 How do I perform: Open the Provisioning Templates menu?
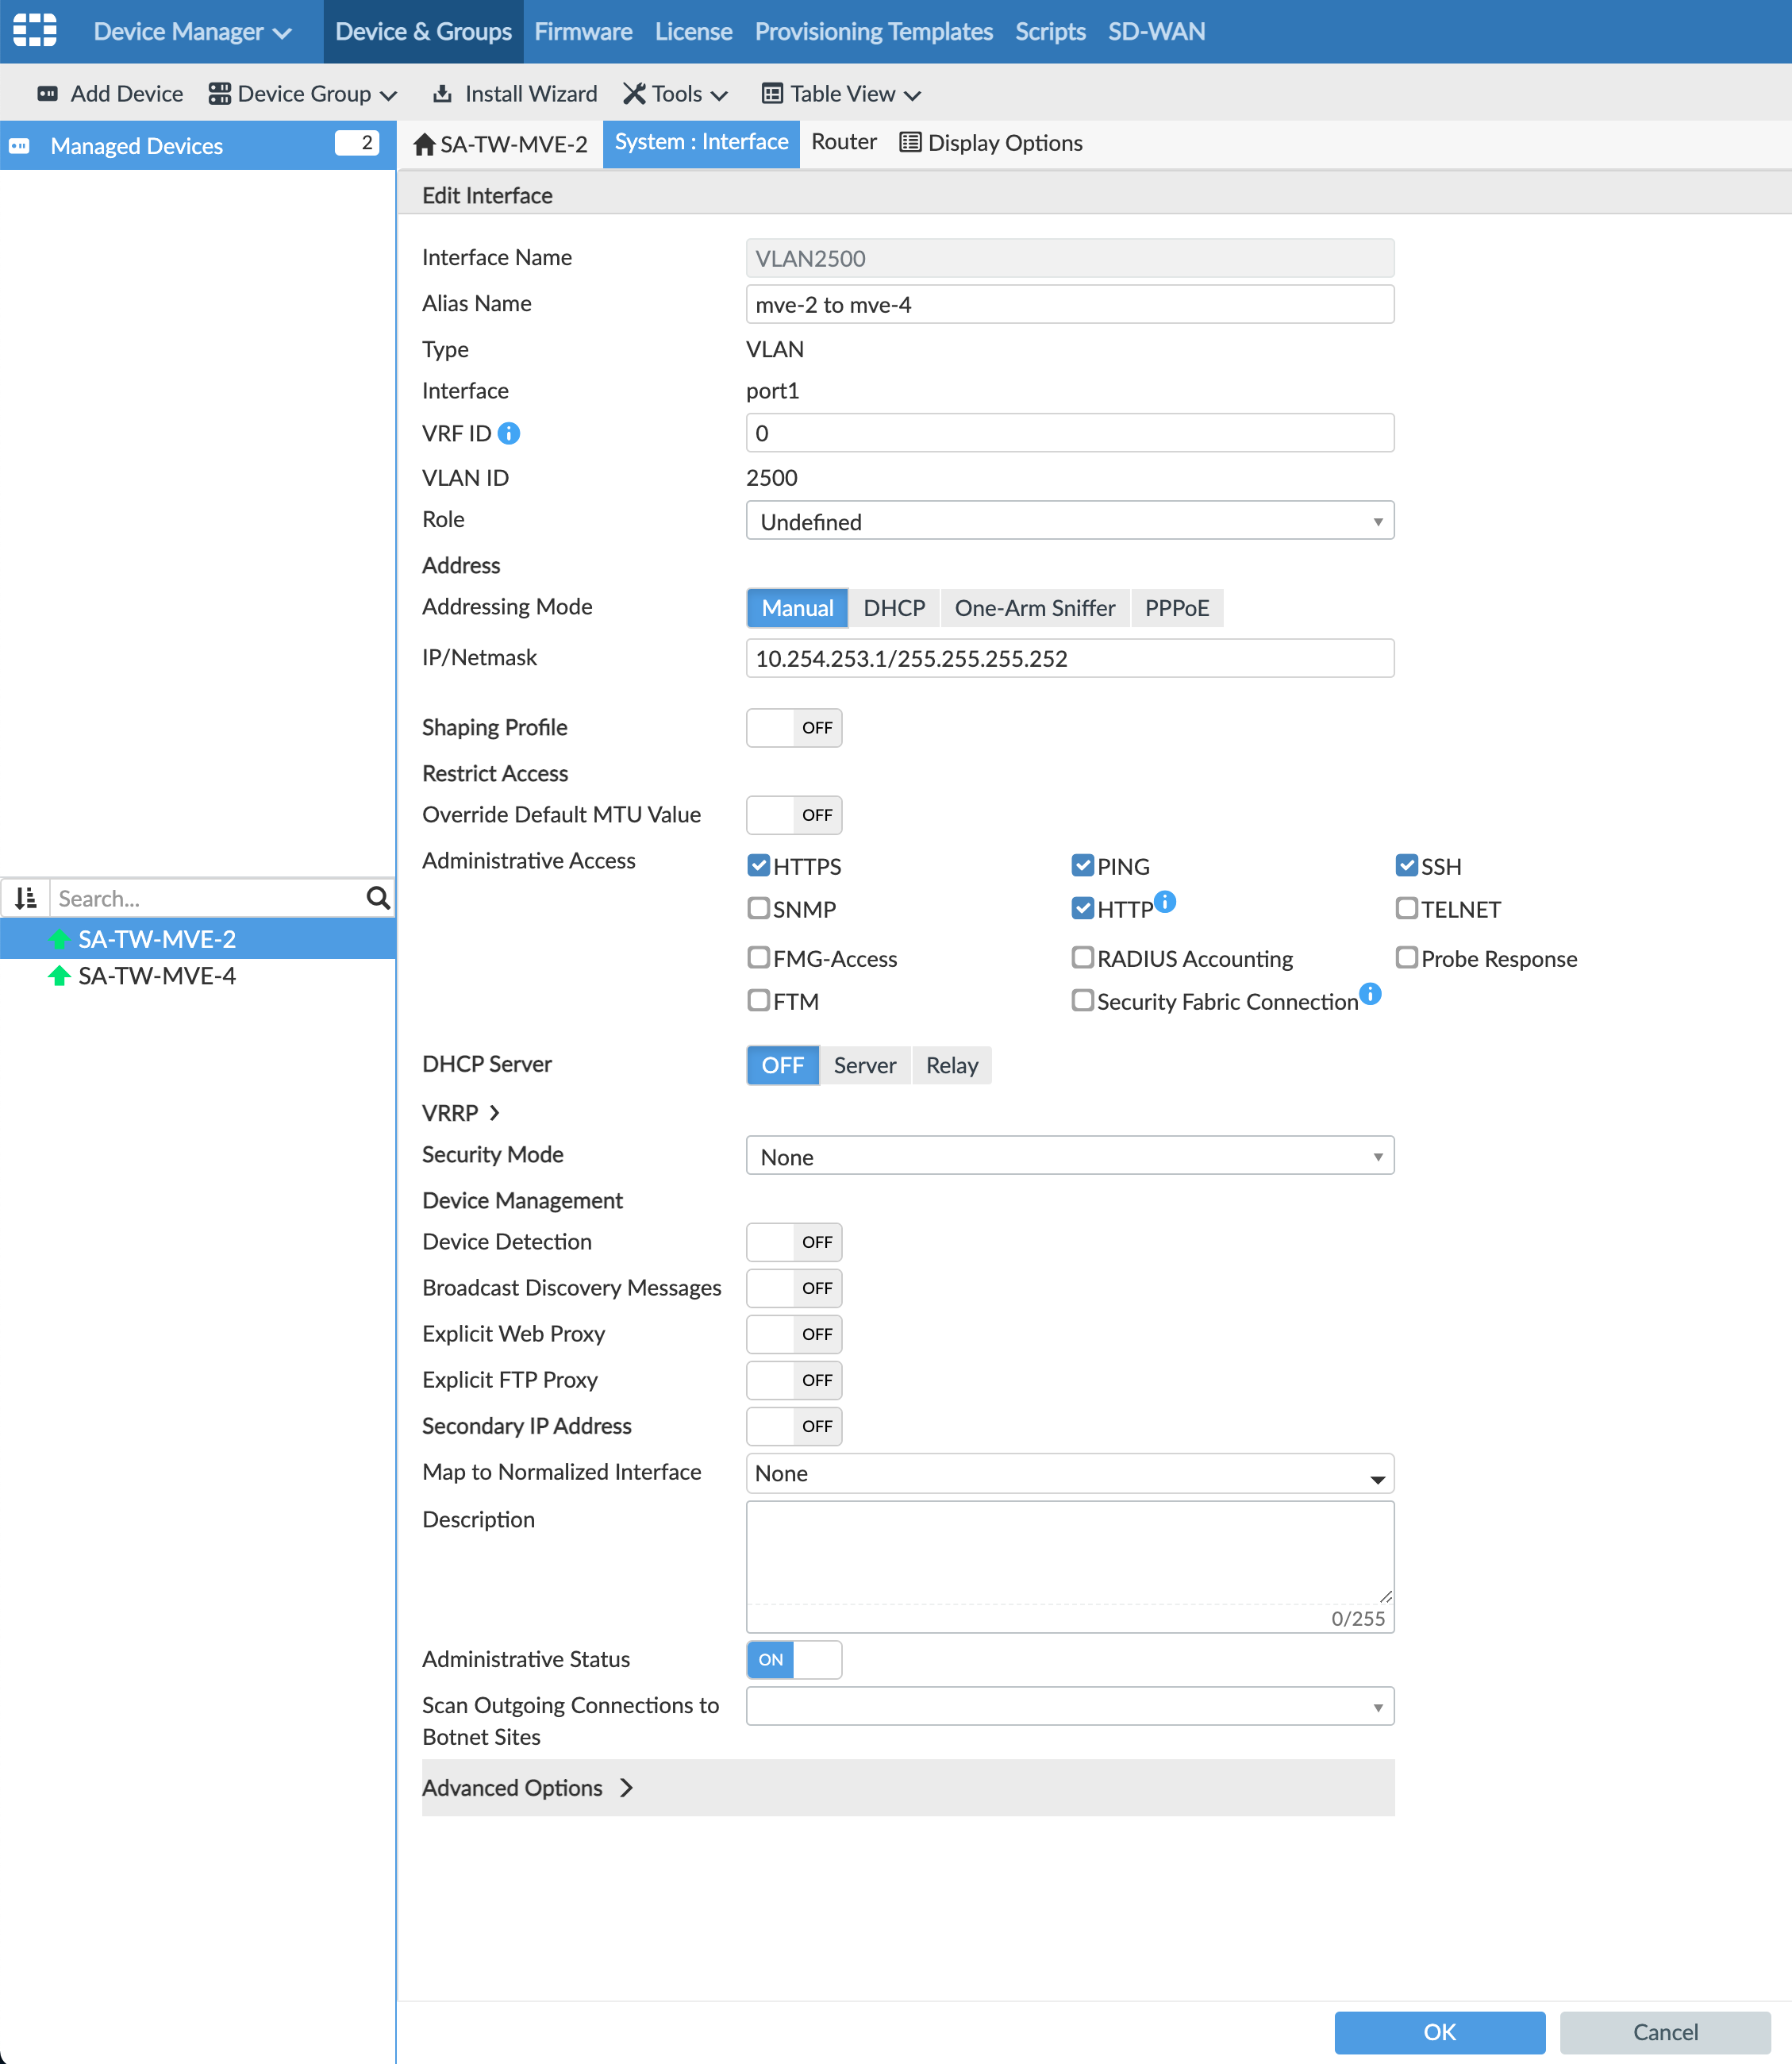click(872, 31)
